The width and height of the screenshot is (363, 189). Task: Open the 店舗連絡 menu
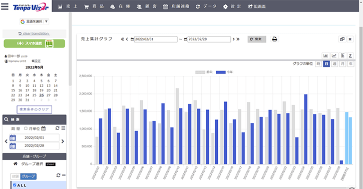(x=176, y=6)
